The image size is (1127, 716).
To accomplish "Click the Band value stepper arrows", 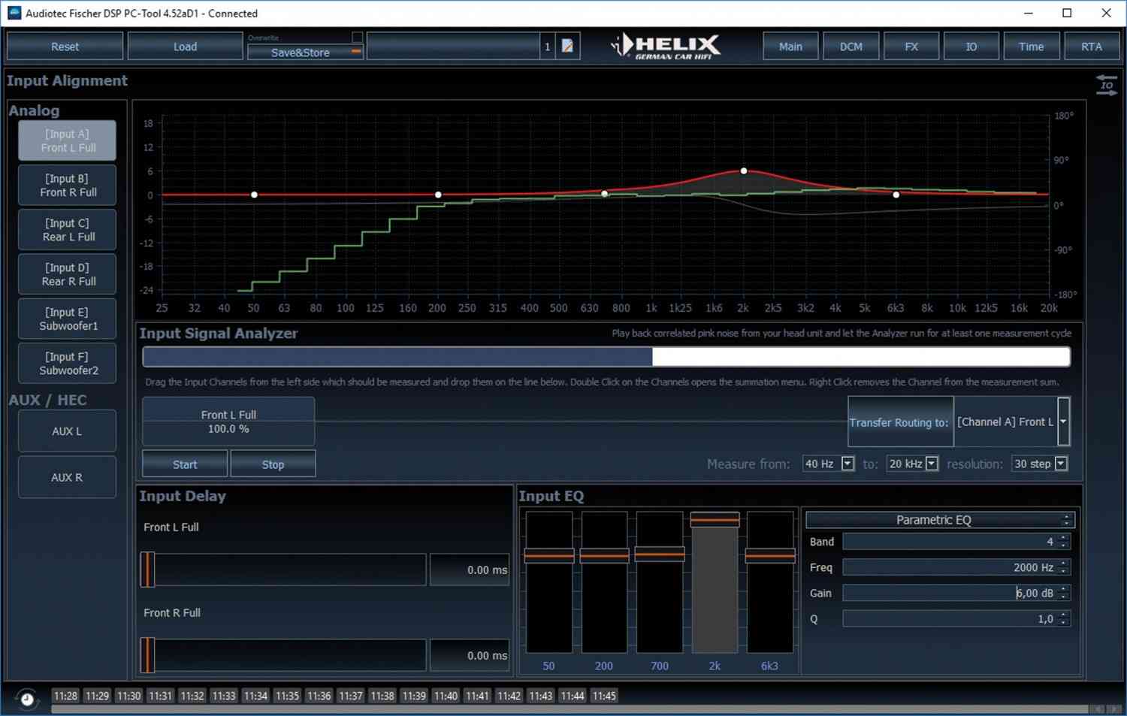I will point(1063,542).
